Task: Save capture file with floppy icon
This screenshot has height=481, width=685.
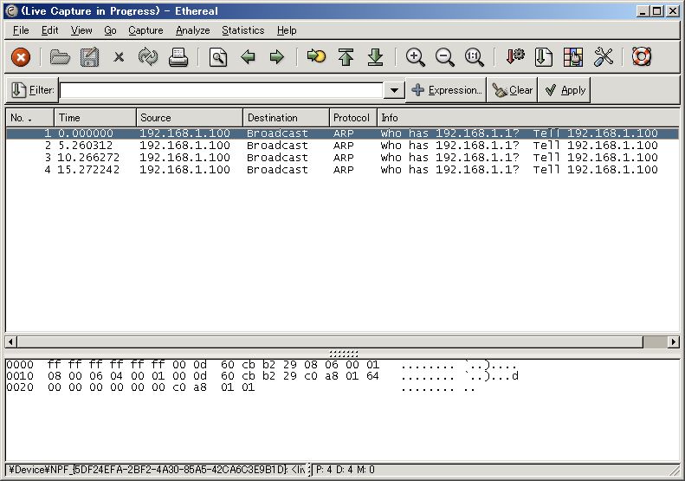Action: 89,57
